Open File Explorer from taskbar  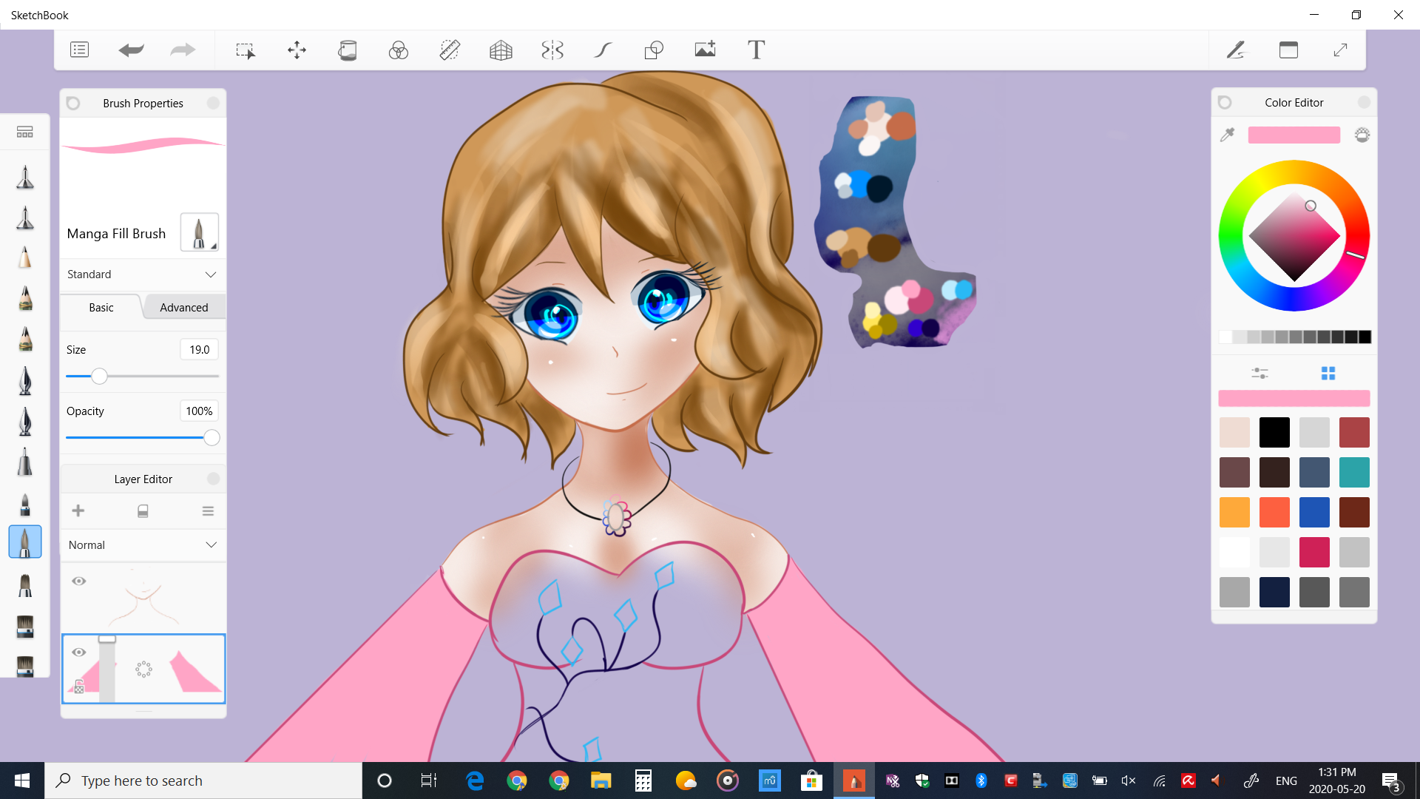(601, 781)
